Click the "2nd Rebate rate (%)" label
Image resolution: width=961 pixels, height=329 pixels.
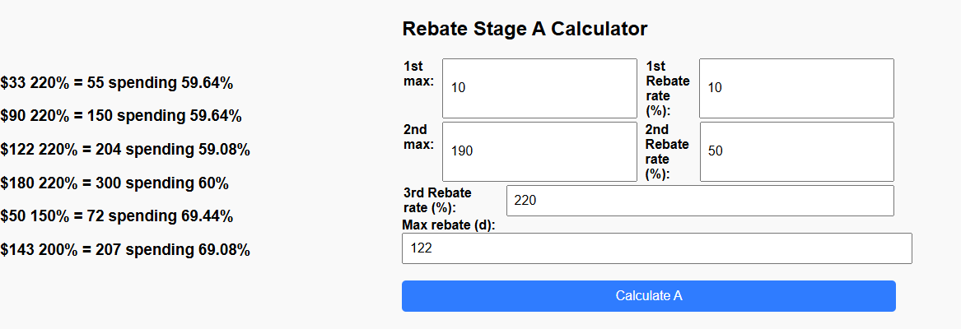[668, 151]
